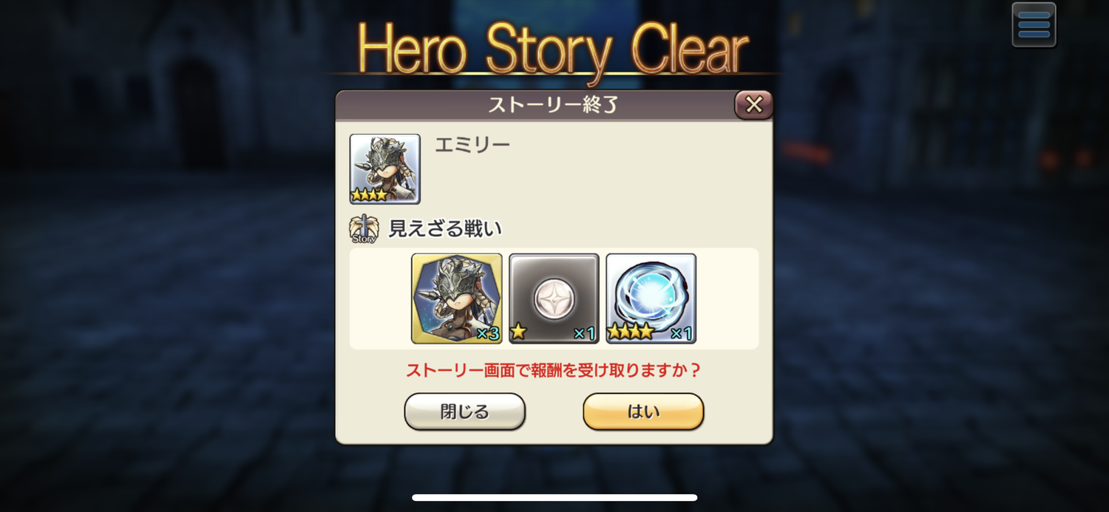Tap the single star on medal reward
Image resolution: width=1109 pixels, height=512 pixels.
(x=518, y=332)
